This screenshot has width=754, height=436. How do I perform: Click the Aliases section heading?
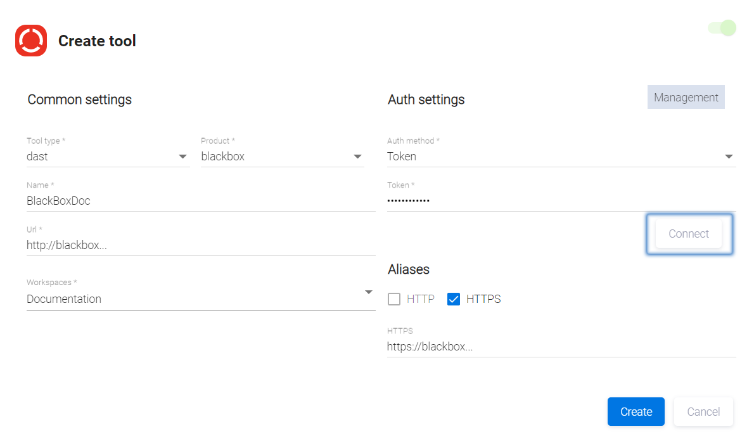409,269
